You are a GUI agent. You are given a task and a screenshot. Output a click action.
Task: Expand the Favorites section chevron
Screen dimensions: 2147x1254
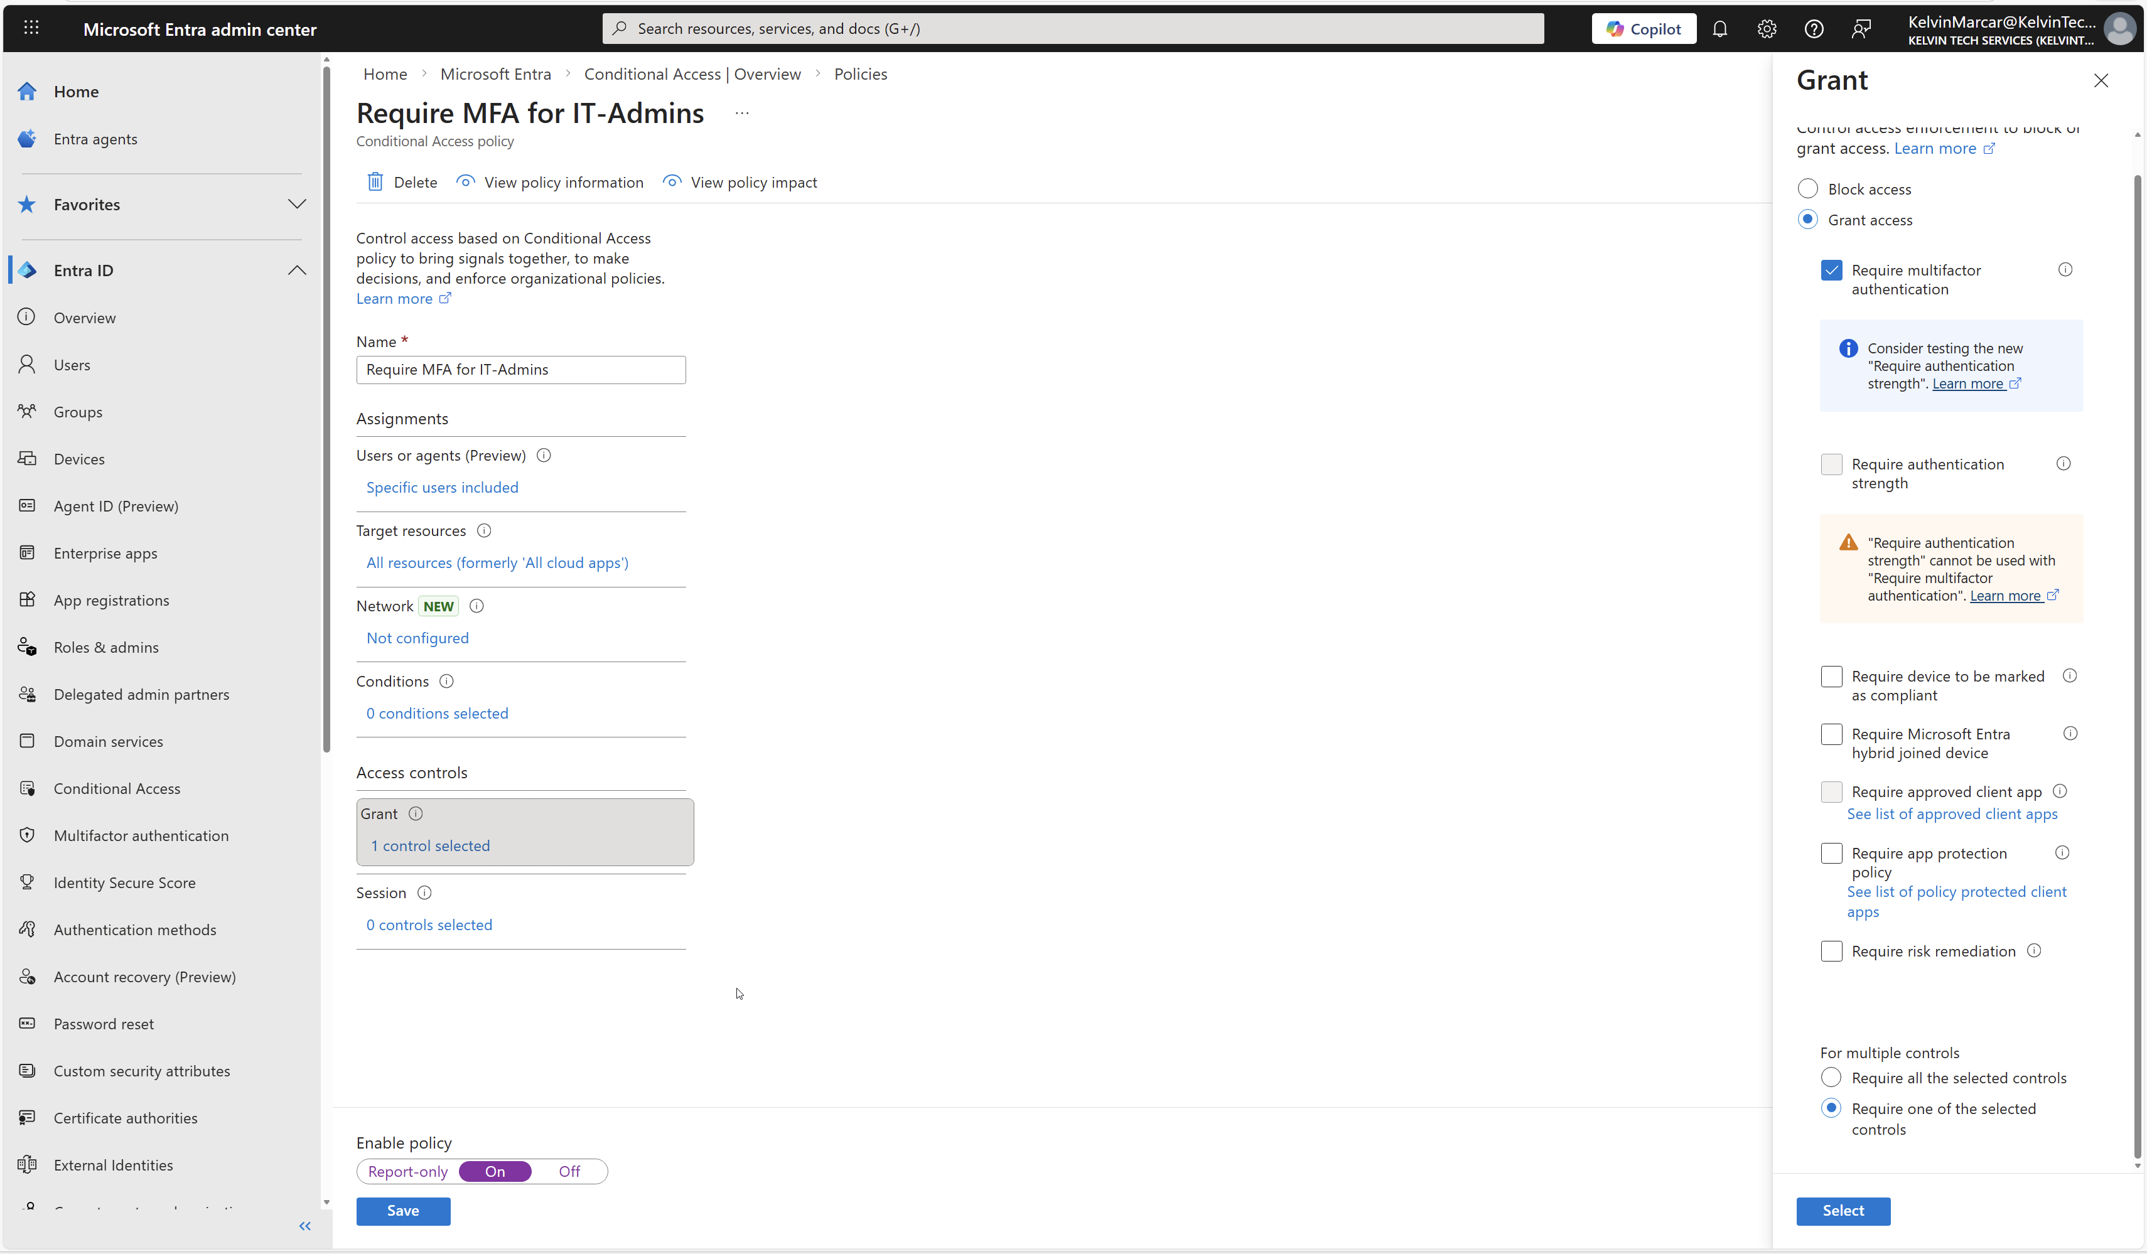[x=296, y=205]
